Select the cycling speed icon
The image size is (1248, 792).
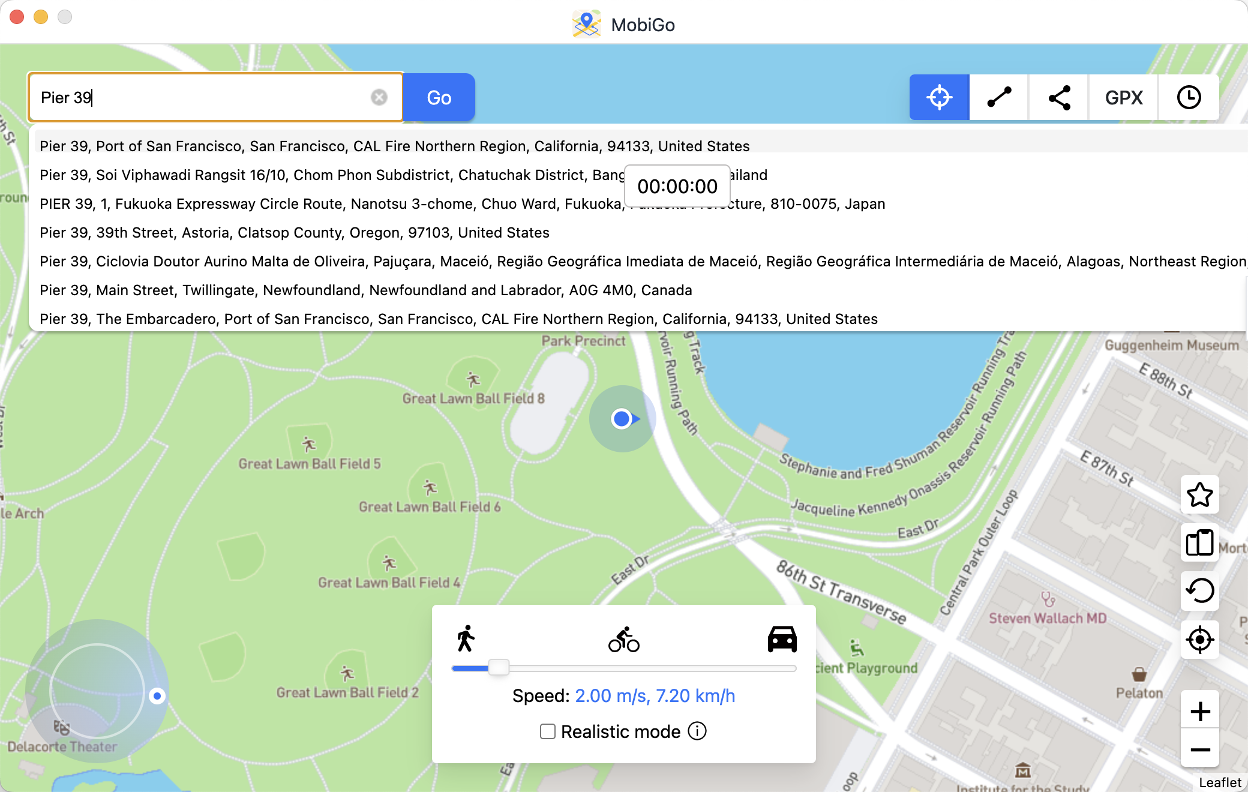[x=624, y=640]
